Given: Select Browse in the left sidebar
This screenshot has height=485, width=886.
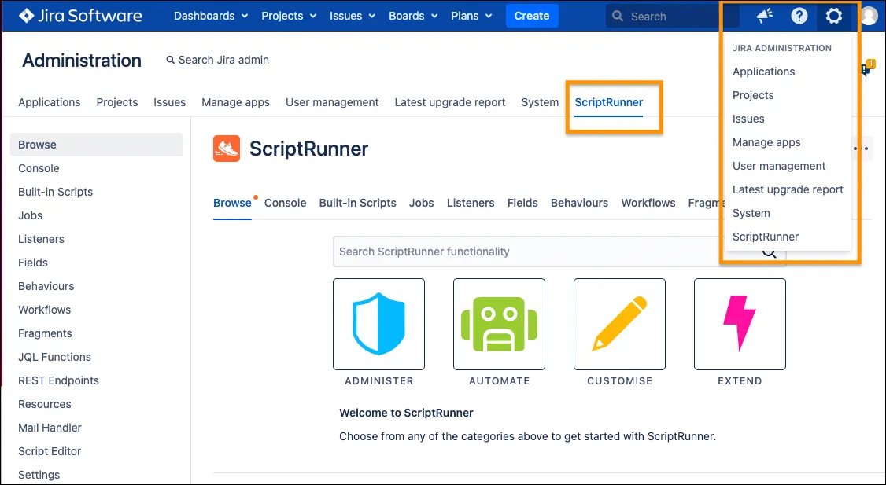Looking at the screenshot, I should click(96, 145).
